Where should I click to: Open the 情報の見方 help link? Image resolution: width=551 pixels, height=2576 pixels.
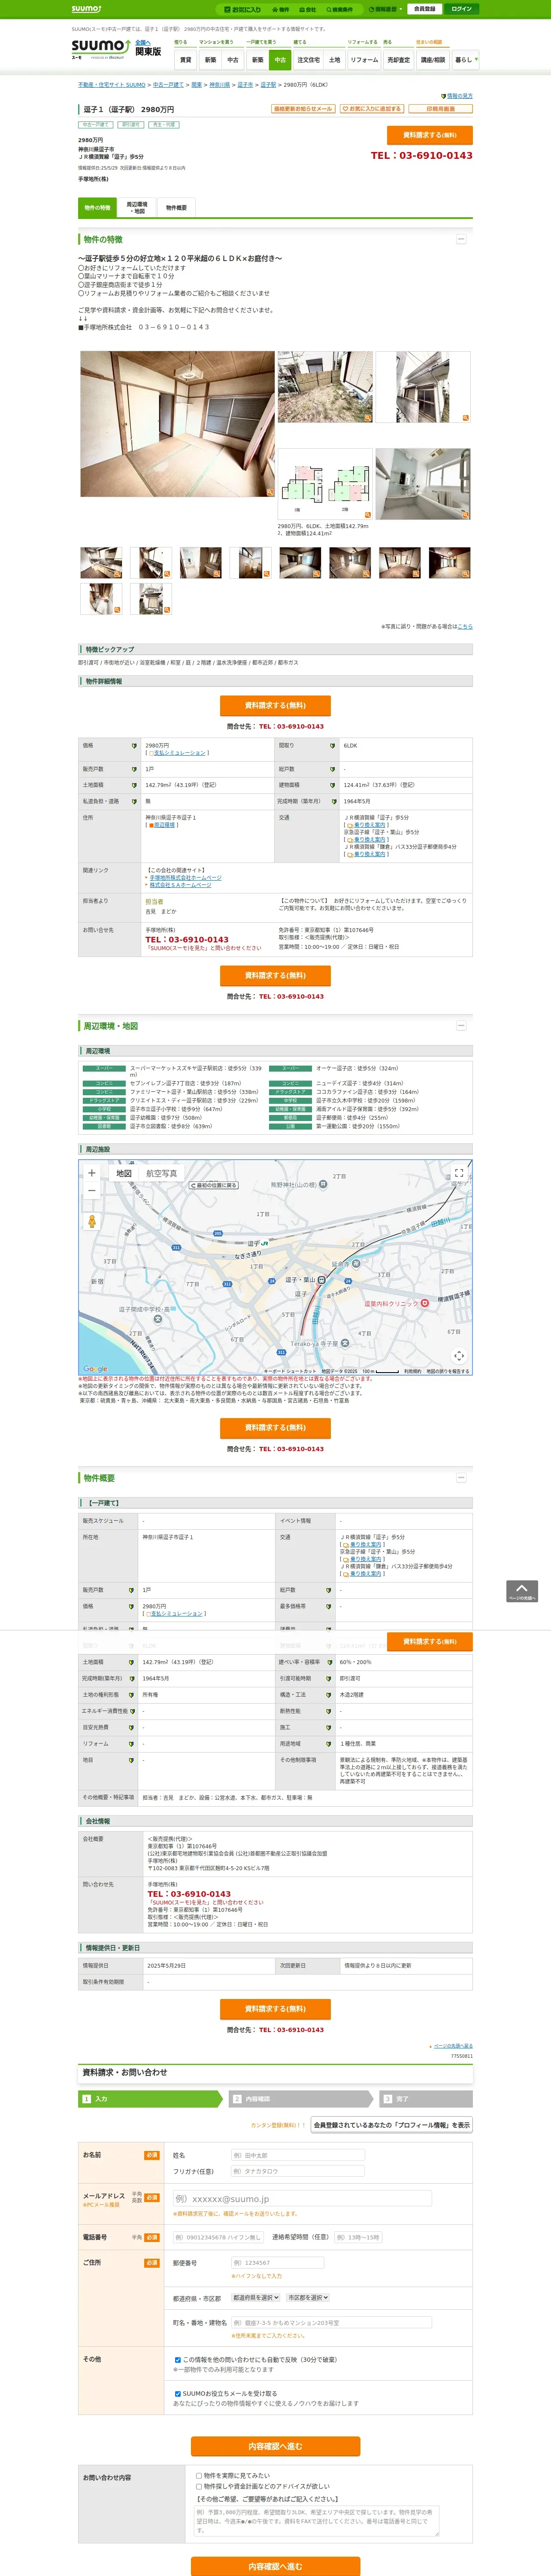[x=460, y=96]
